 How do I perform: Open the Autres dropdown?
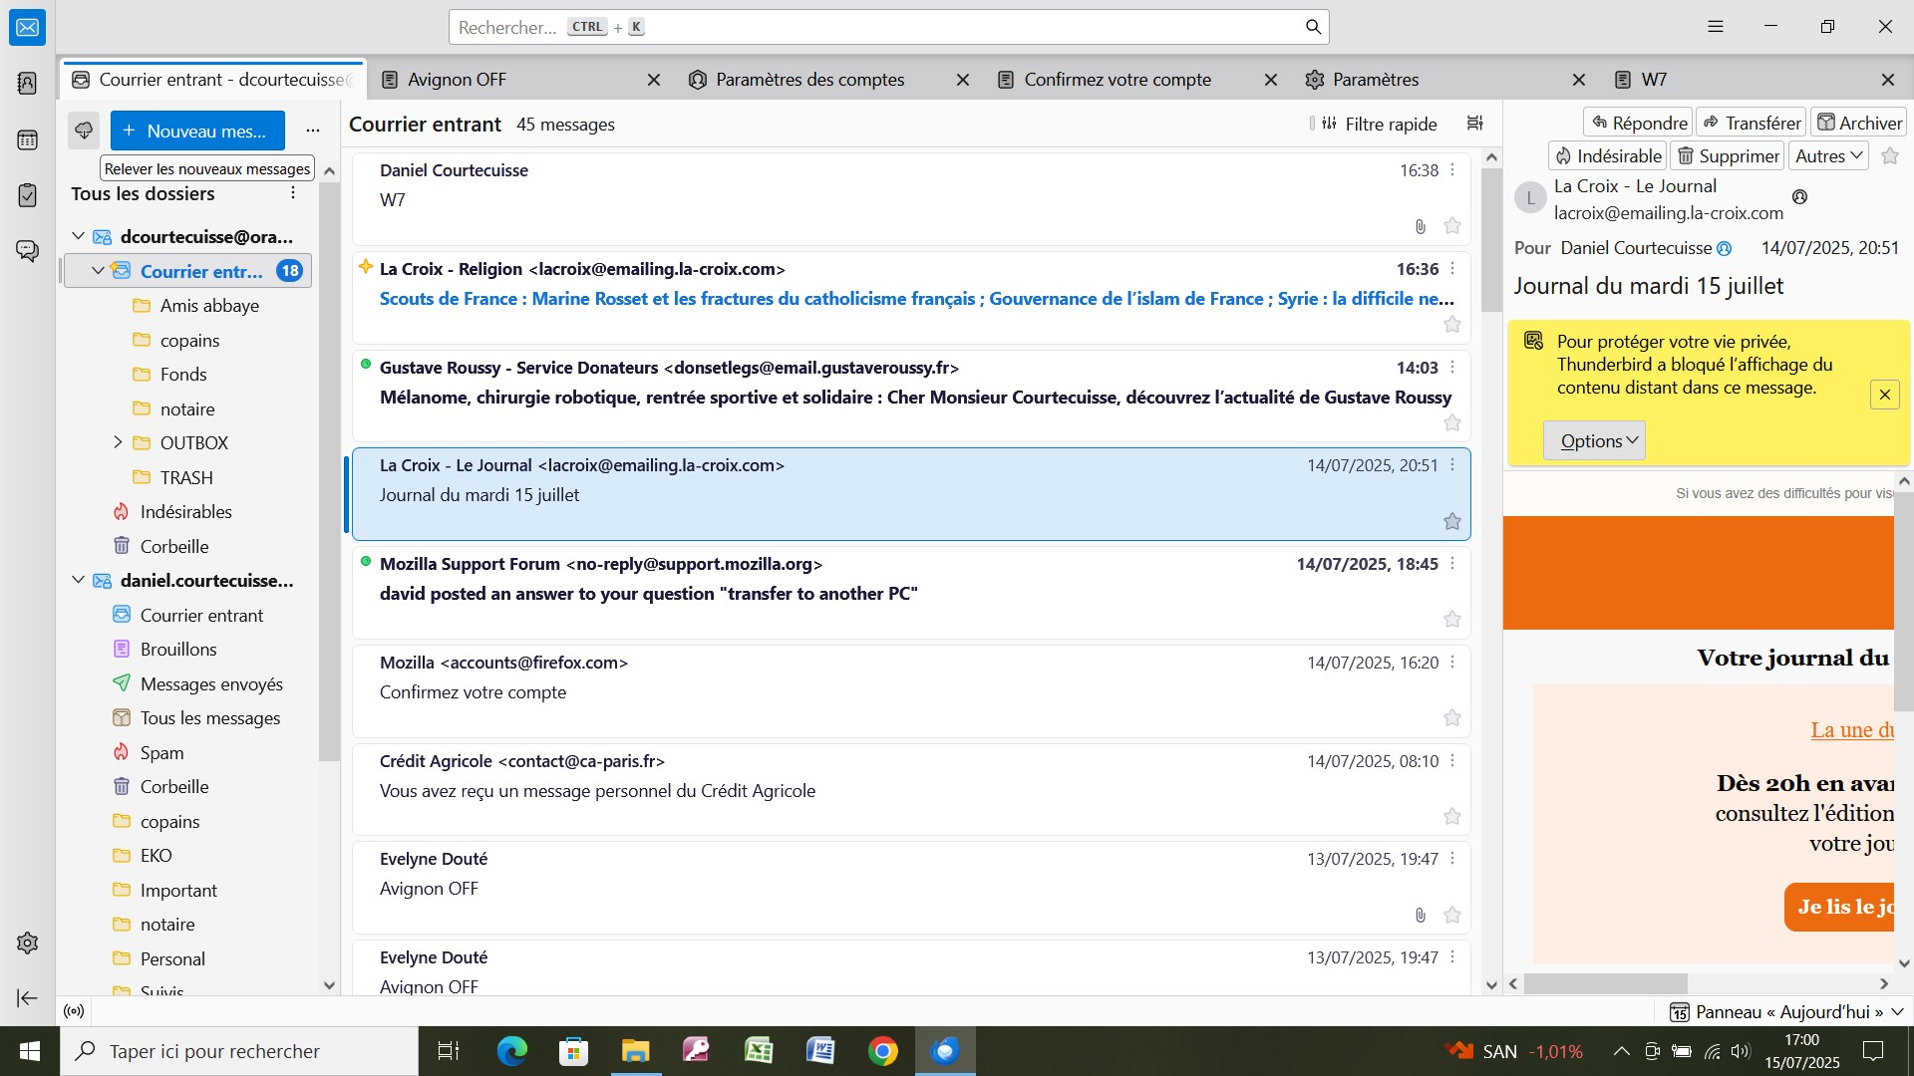[x=1828, y=155]
